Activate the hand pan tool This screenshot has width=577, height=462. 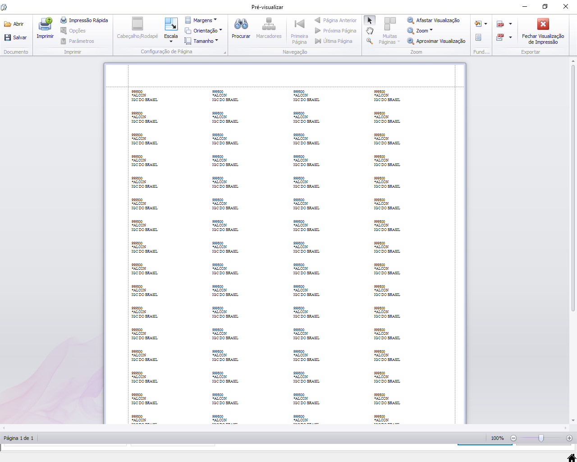370,31
